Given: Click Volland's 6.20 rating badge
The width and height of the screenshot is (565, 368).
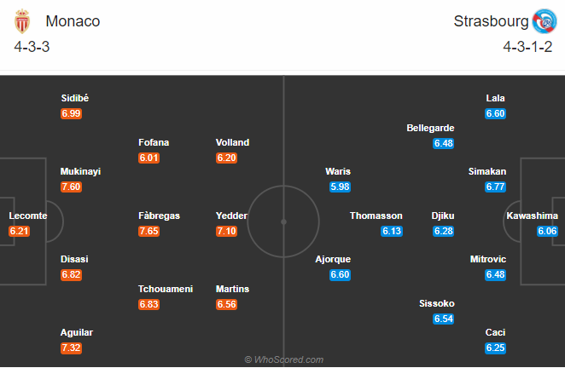Looking at the screenshot, I should click(228, 158).
